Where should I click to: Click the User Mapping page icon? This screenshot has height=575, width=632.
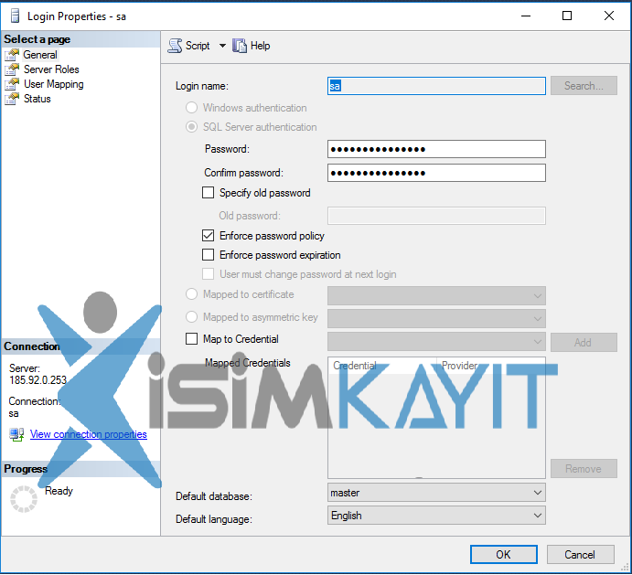coord(12,84)
